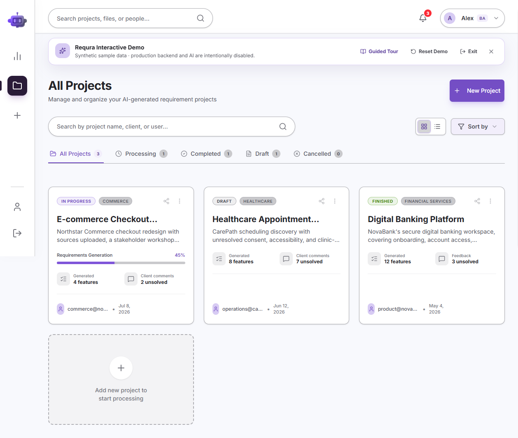Click the demo banner sparkle icon
The image size is (518, 438).
[x=63, y=51]
